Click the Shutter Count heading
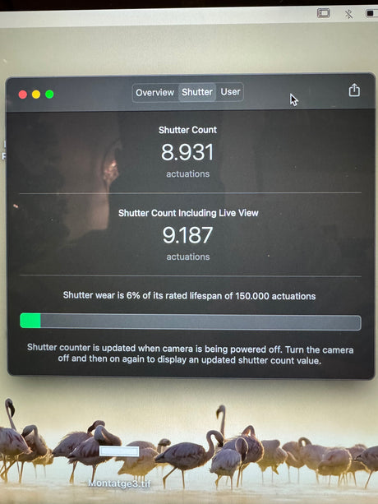The height and width of the screenshot is (504, 378). tap(187, 130)
